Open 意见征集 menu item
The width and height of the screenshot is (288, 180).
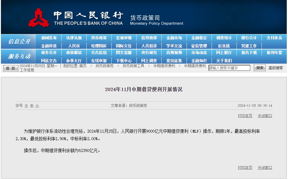[174, 61]
